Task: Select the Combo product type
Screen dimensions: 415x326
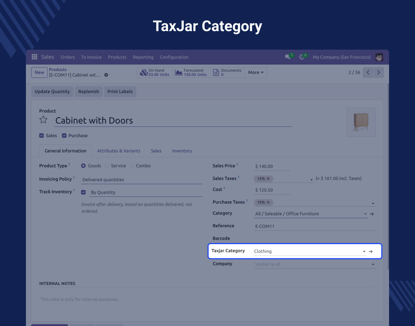Action: tap(132, 166)
